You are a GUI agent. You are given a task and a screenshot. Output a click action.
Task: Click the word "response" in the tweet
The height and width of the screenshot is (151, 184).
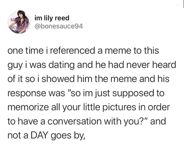pos(26,93)
